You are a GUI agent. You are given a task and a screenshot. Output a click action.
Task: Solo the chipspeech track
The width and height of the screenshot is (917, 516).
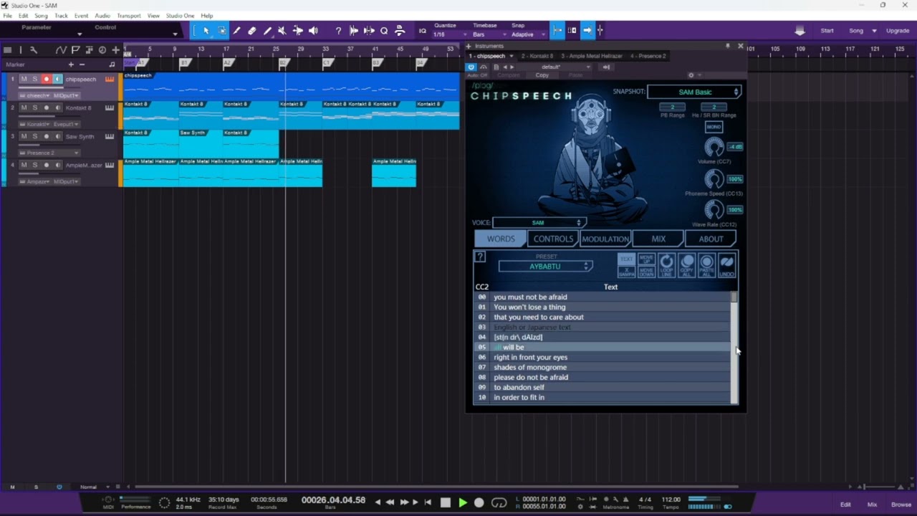[34, 79]
